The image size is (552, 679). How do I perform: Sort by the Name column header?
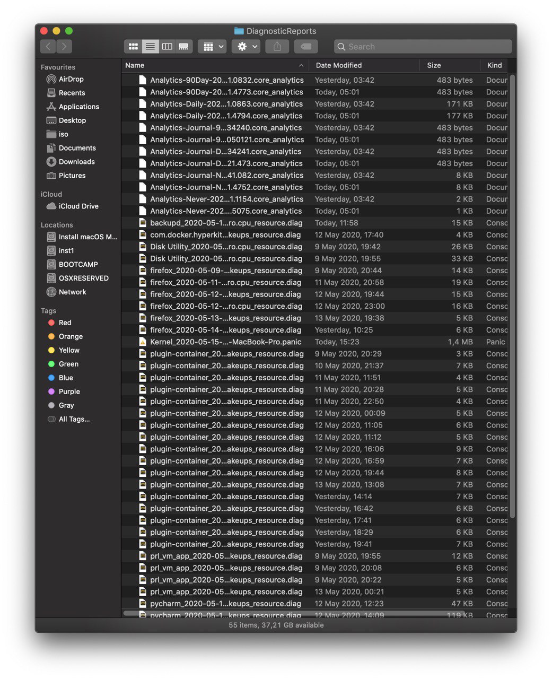215,65
